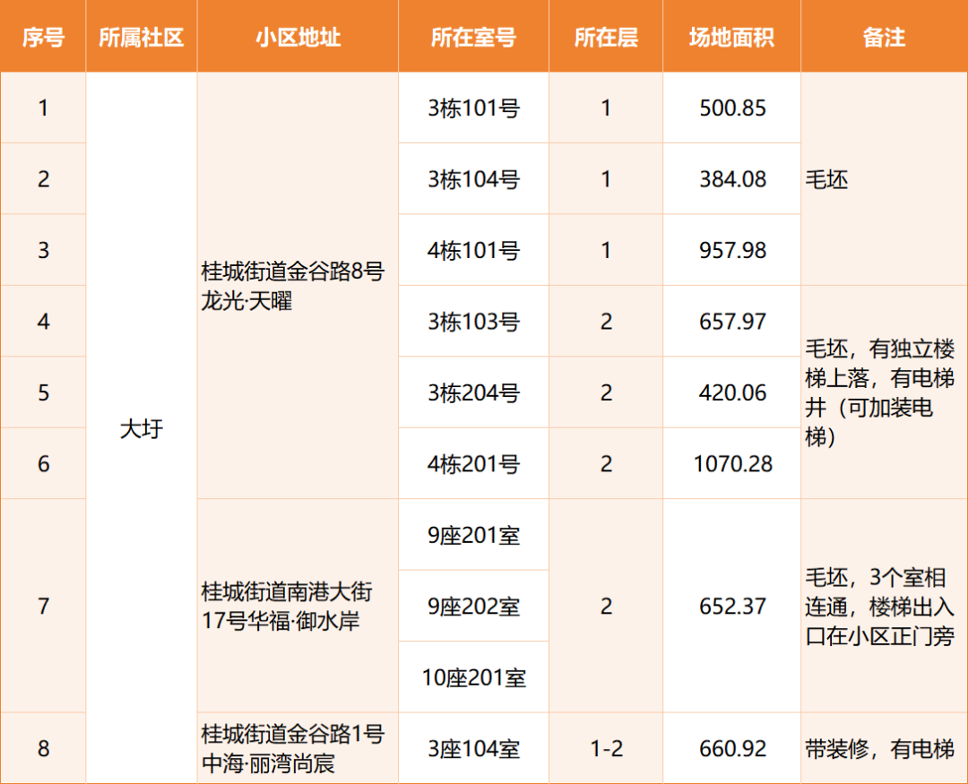Select the floor value 1-2
This screenshot has height=784, width=968.
[x=606, y=748]
